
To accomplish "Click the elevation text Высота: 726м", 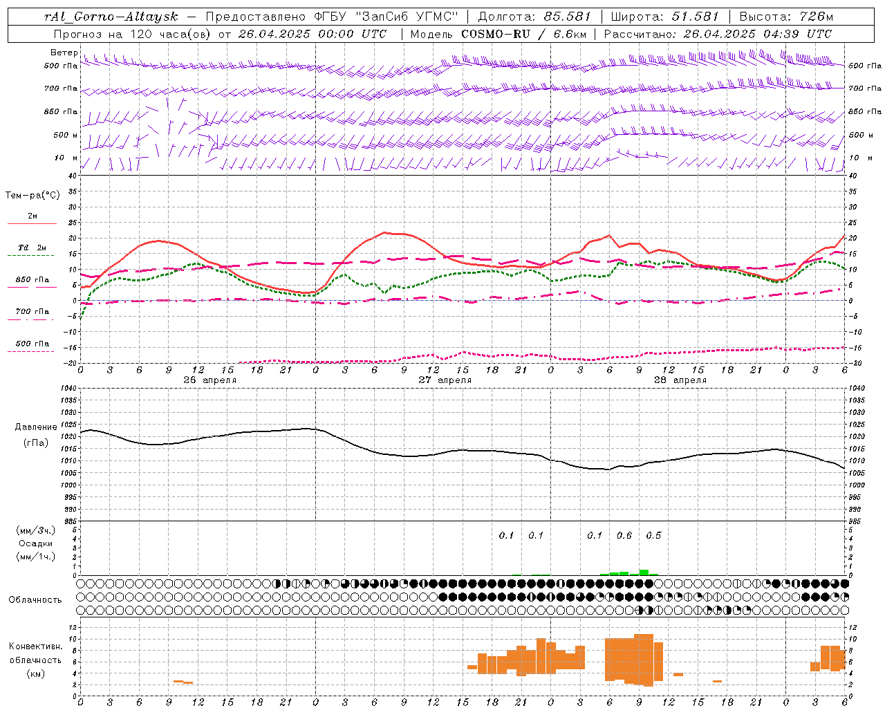I will (x=786, y=17).
